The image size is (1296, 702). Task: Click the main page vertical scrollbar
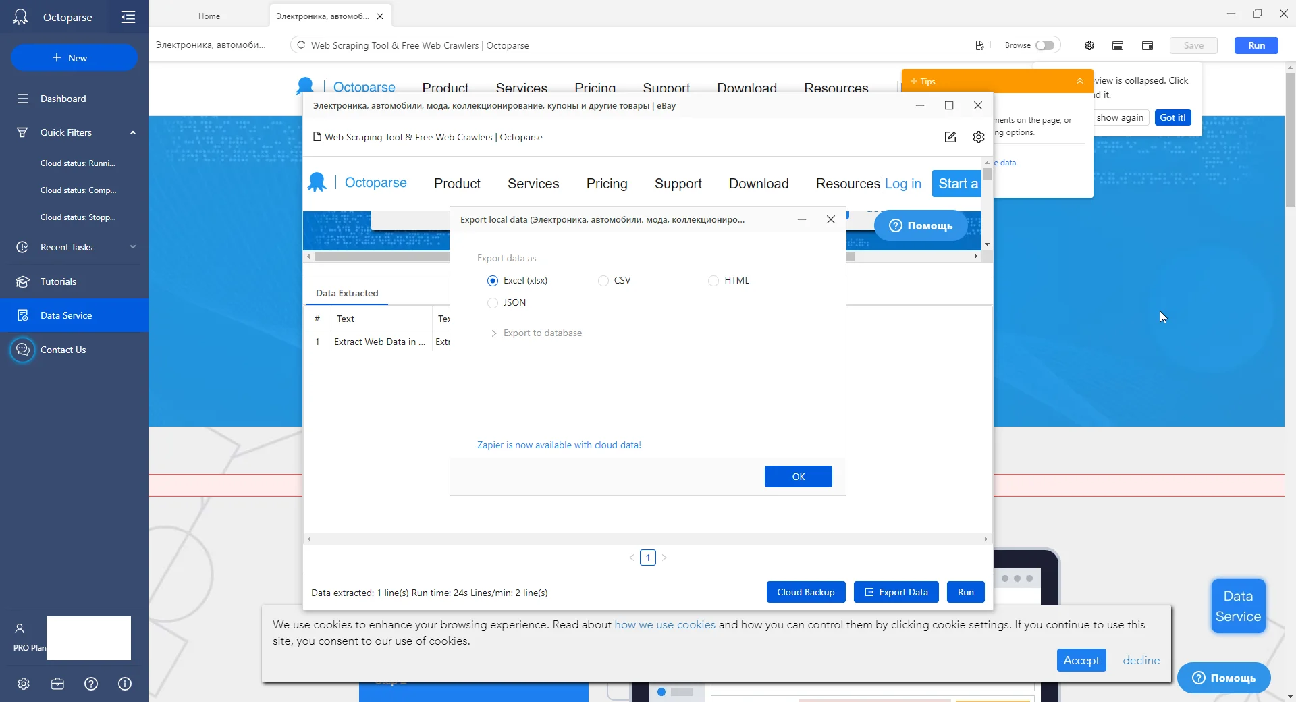click(1290, 140)
